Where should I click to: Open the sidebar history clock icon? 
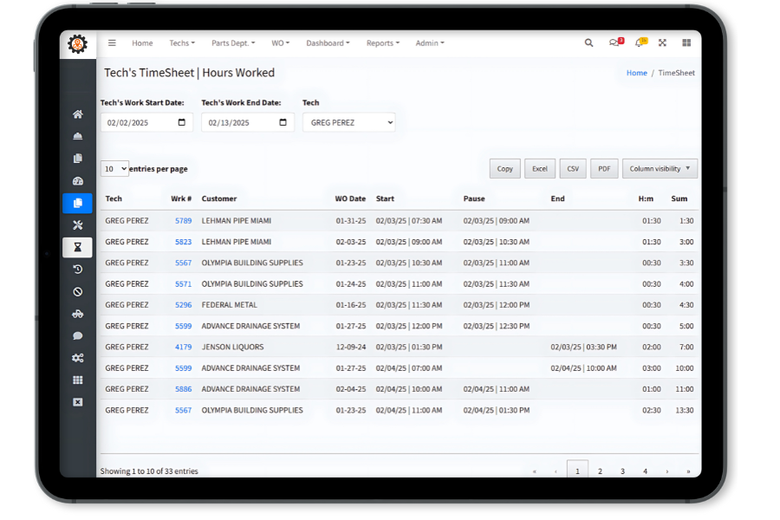point(78,270)
